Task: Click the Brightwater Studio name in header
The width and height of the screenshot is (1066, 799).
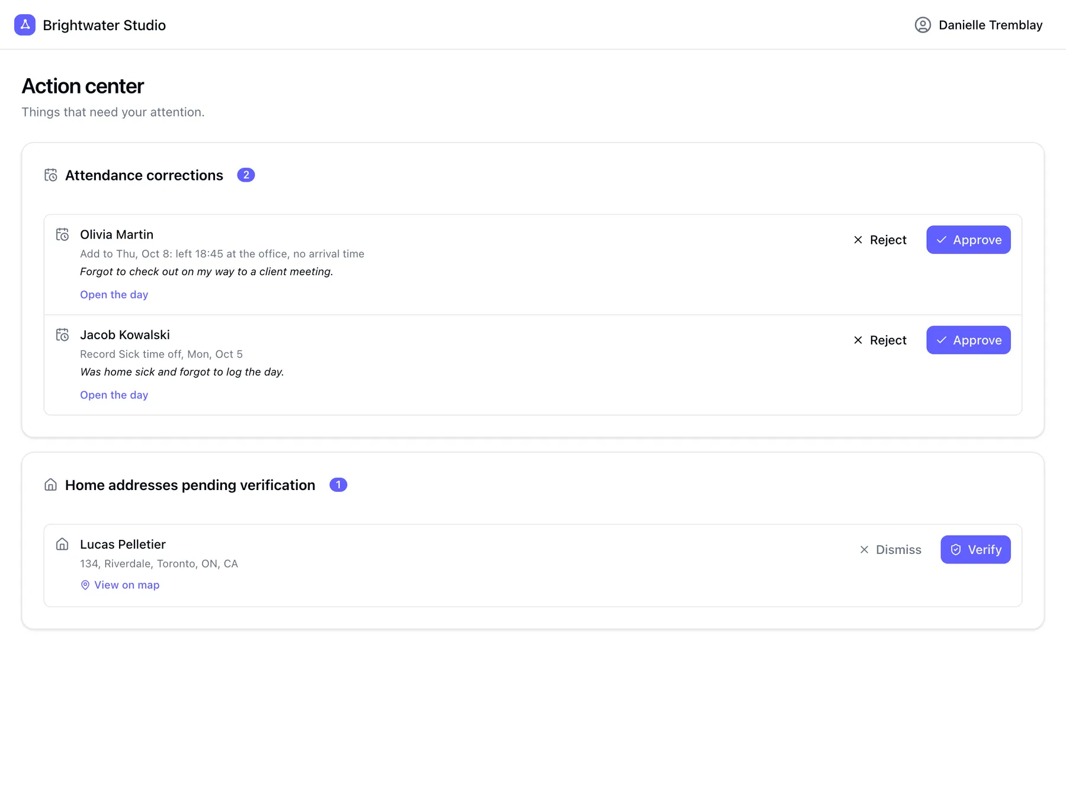Action: click(104, 25)
